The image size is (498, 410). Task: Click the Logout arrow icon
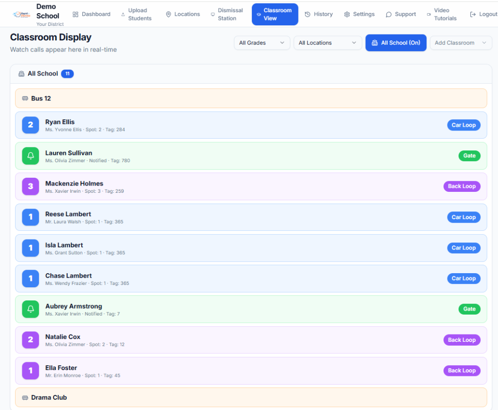pyautogui.click(x=473, y=14)
